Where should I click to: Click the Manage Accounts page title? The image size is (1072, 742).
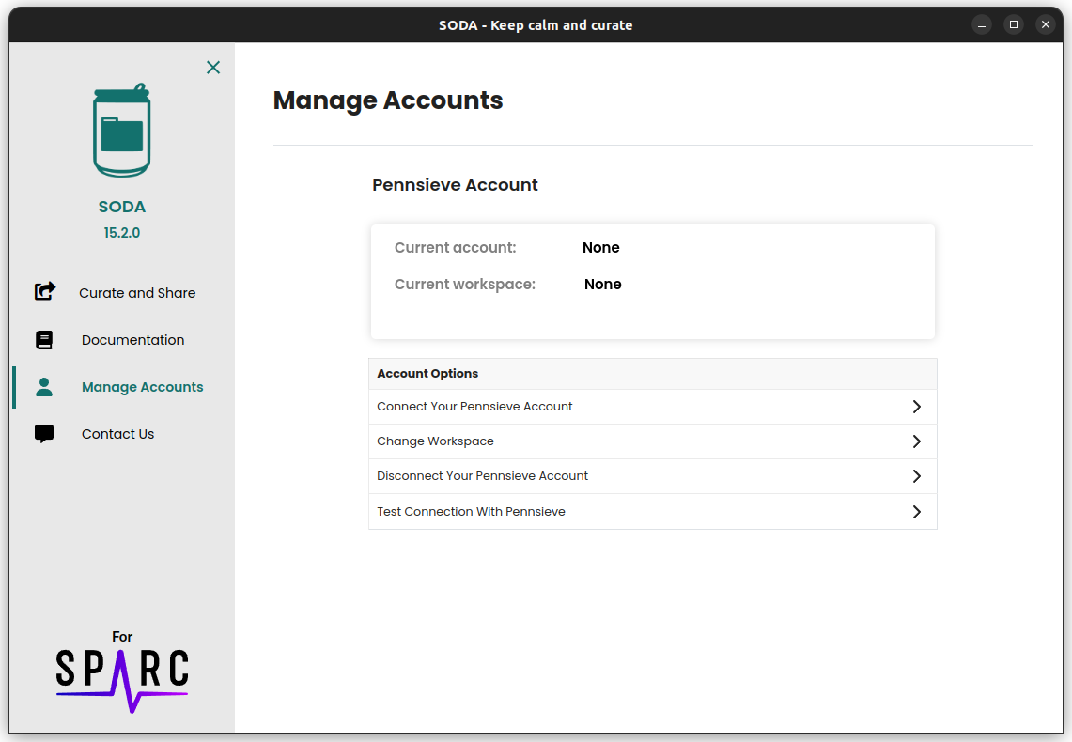388,100
